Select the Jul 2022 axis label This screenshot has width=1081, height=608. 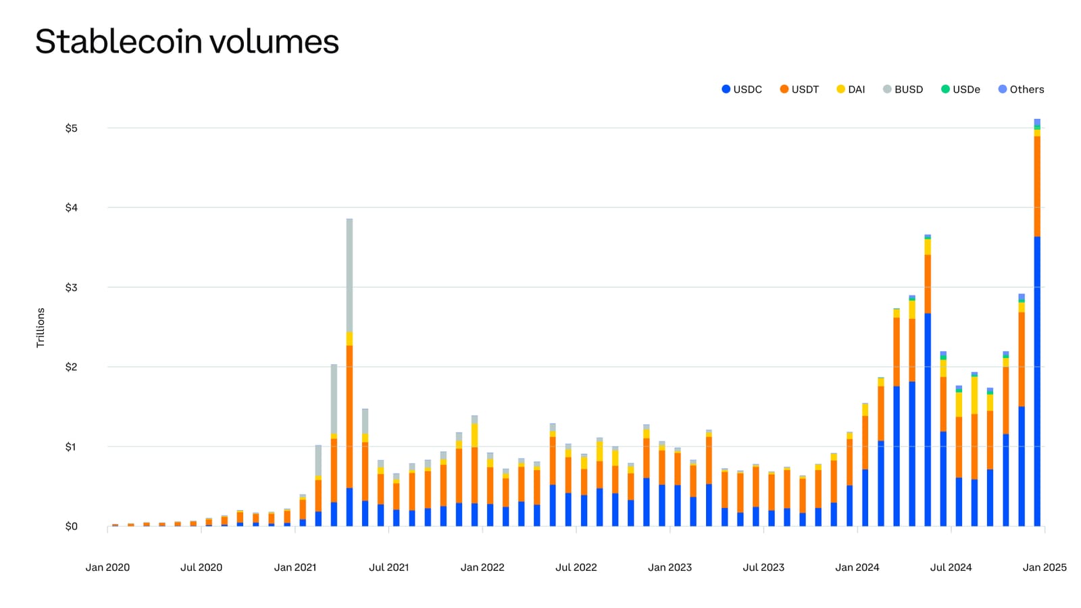[576, 567]
